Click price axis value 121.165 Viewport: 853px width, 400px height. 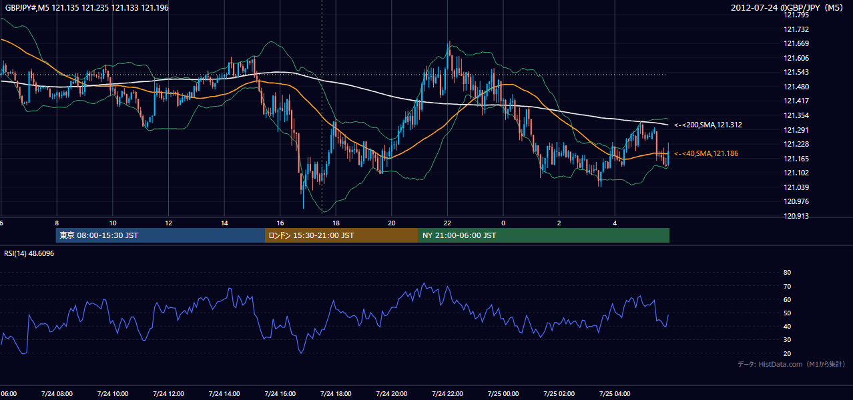pos(796,159)
